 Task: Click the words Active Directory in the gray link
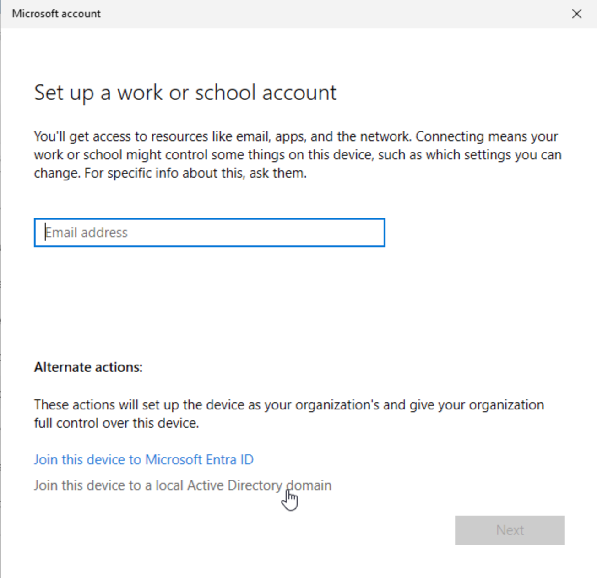[234, 485]
